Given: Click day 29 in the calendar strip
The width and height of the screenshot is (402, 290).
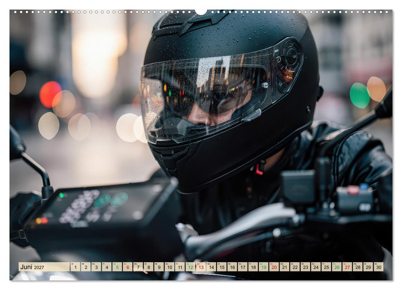Looking at the screenshot, I should [368, 267].
